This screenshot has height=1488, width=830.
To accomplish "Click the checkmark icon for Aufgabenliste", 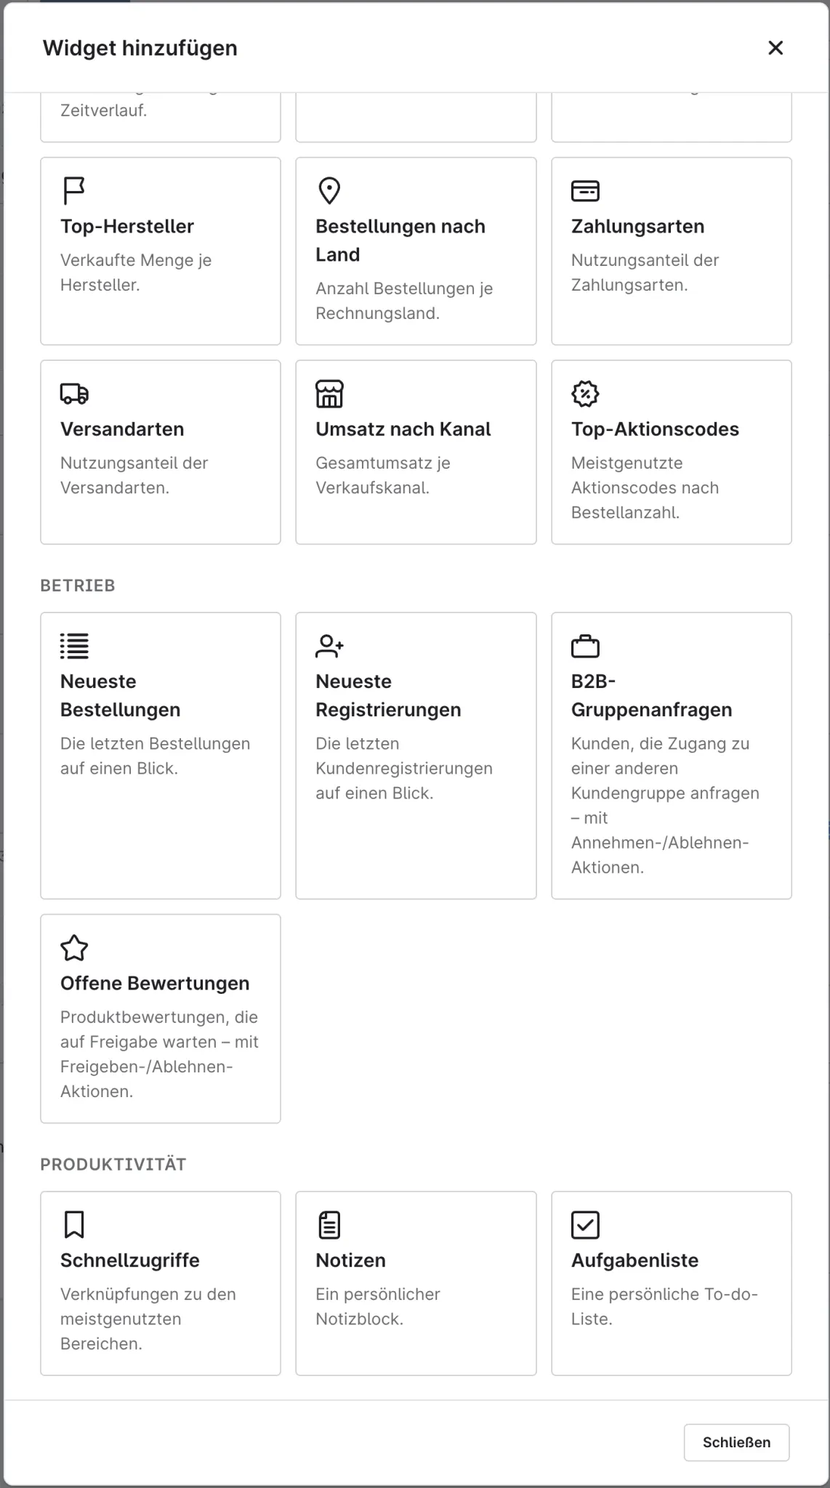I will pos(585,1225).
